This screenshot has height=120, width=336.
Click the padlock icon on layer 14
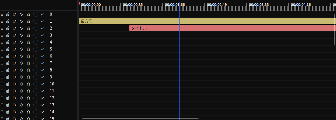pyautogui.click(x=8, y=112)
